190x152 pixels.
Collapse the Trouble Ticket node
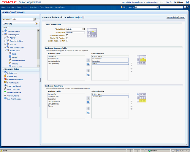click(x=5, y=51)
